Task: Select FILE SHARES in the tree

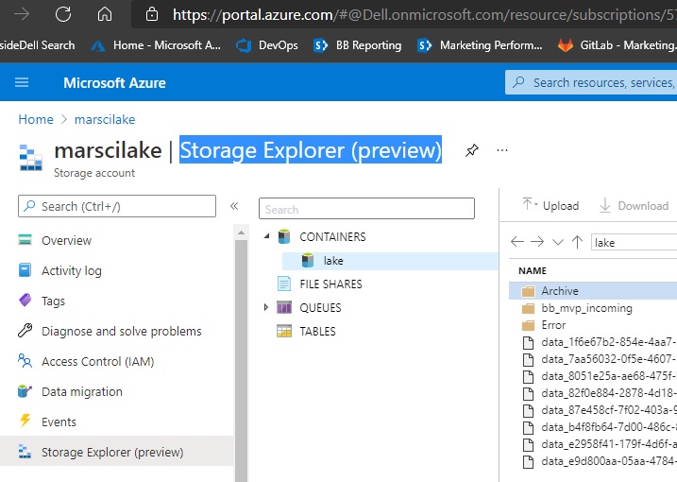Action: 330,284
